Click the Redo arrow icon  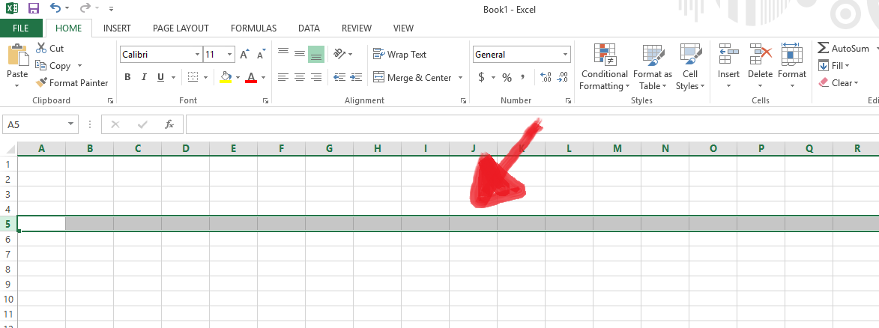point(85,7)
